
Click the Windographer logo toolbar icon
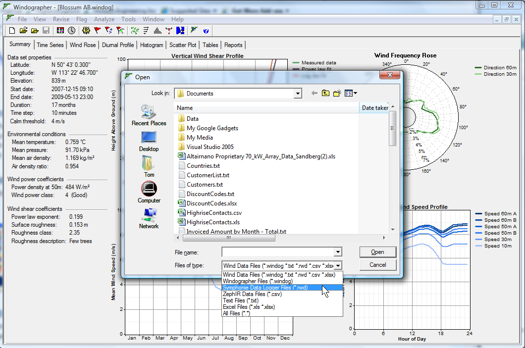click(194, 31)
